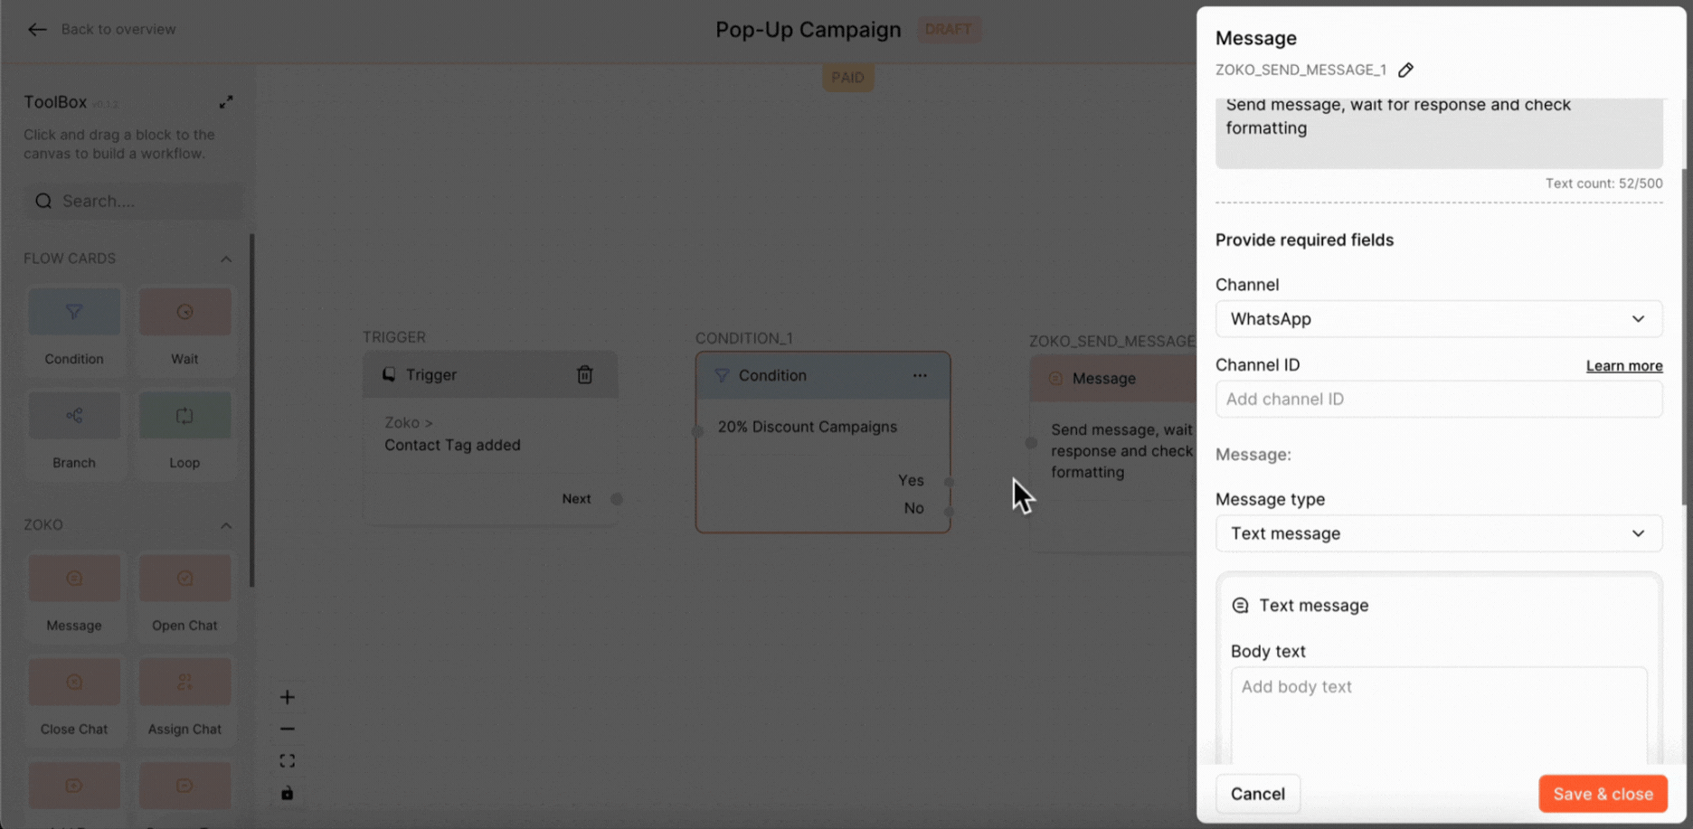Screen dimensions: 1693x829
Task: Select the Wait flow card
Action: pyautogui.click(x=184, y=313)
